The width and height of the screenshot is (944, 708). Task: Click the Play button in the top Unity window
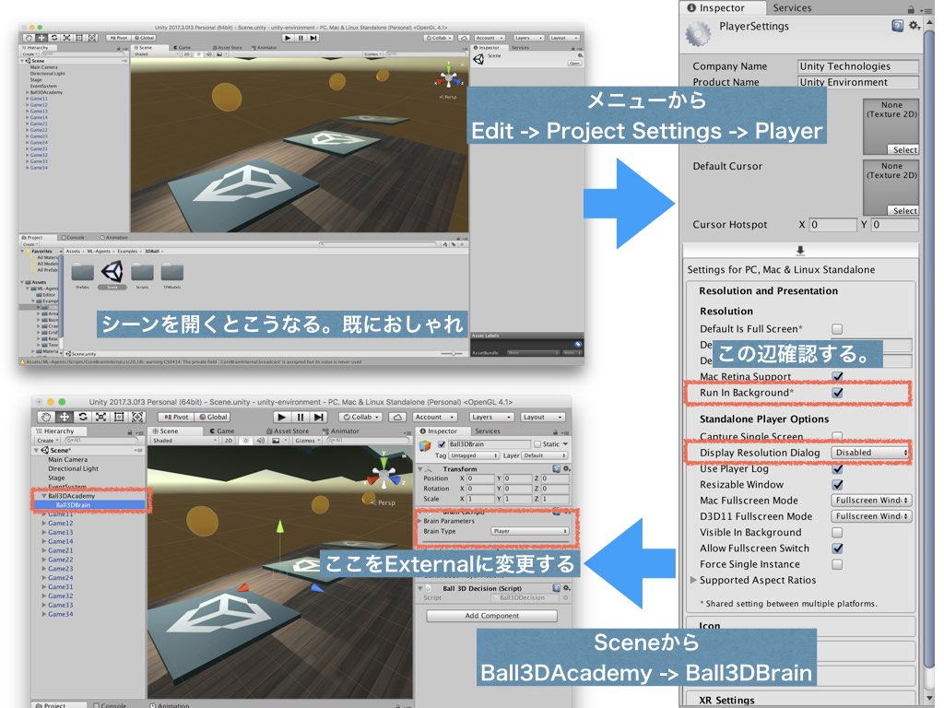coord(288,38)
